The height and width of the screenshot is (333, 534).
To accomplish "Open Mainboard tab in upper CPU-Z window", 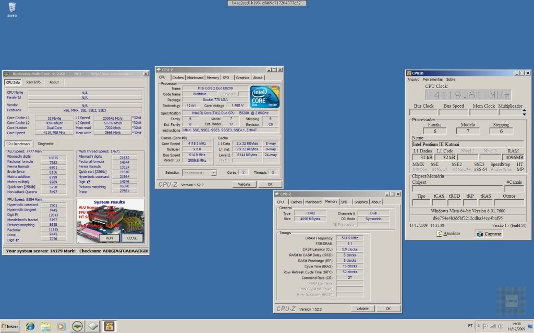I will (195, 78).
